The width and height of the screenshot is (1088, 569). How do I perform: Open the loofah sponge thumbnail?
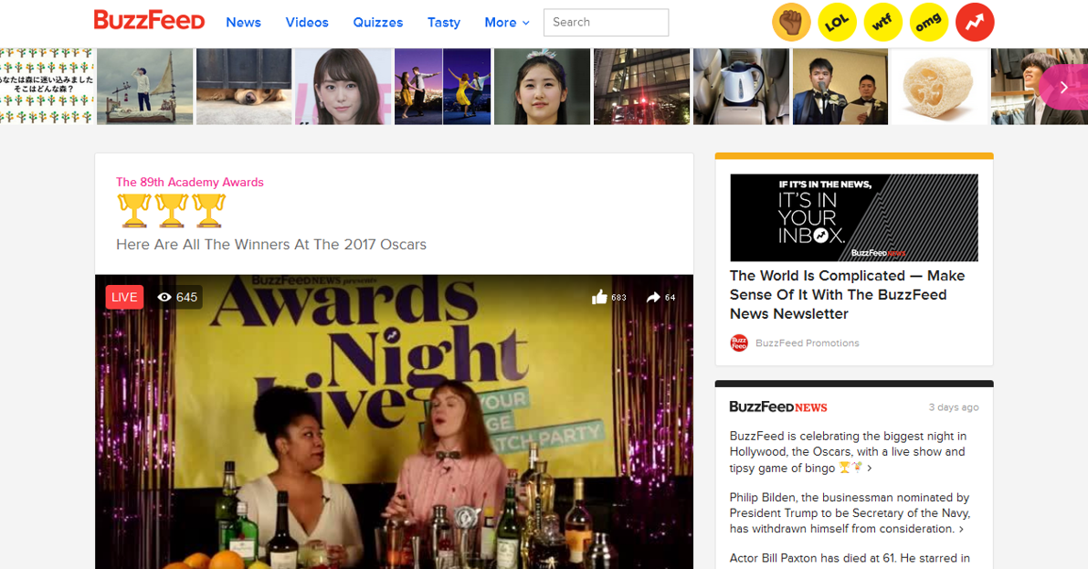tap(939, 87)
